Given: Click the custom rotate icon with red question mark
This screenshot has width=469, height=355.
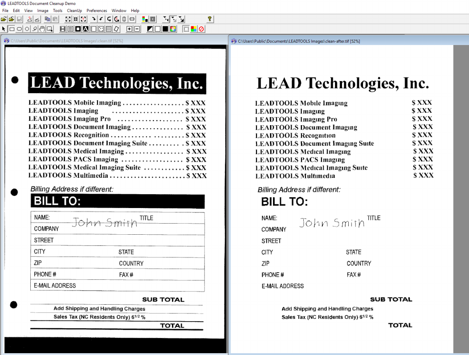Looking at the screenshot, I should pos(117,19).
